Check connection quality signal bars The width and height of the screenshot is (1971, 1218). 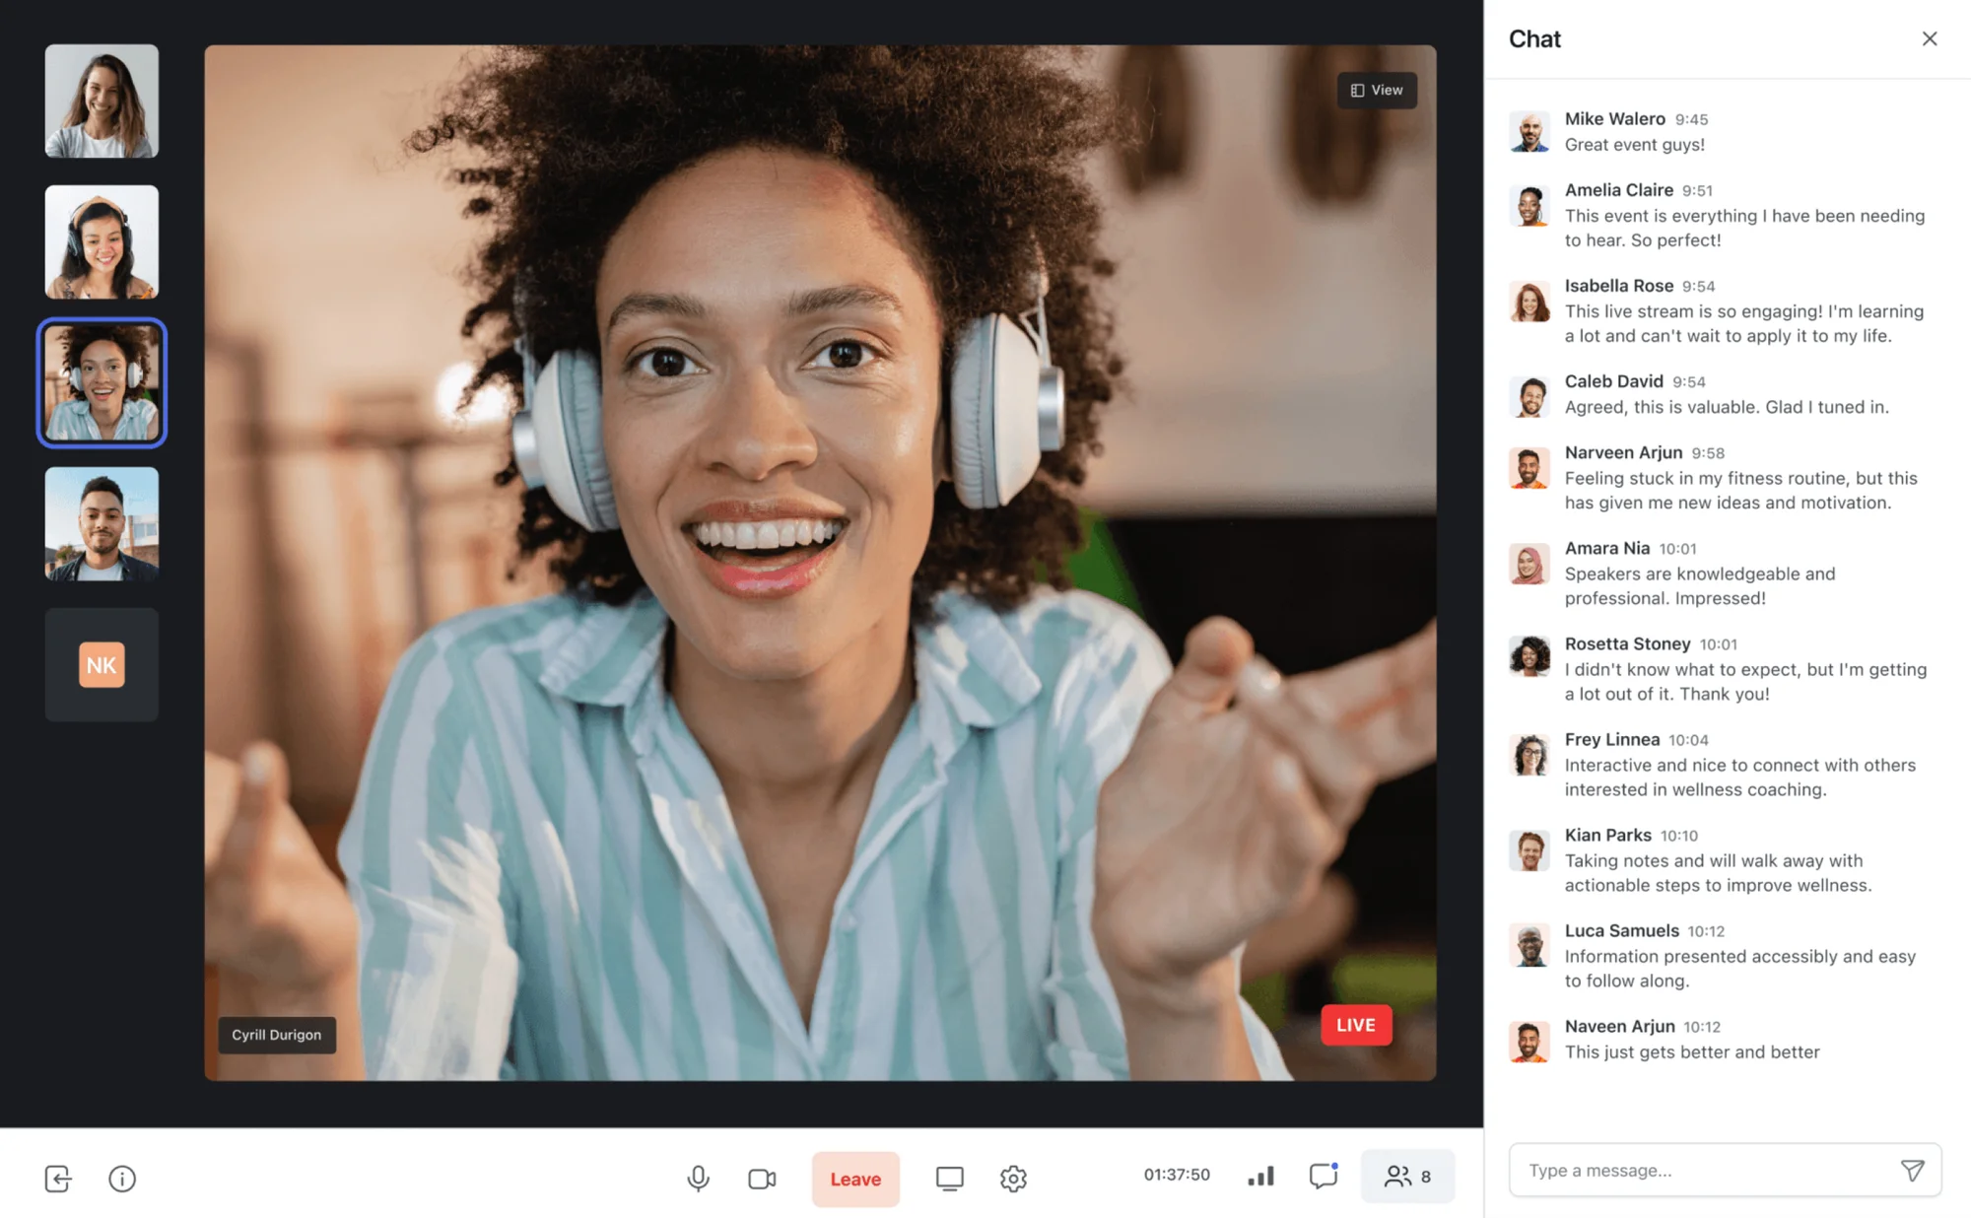1260,1176
